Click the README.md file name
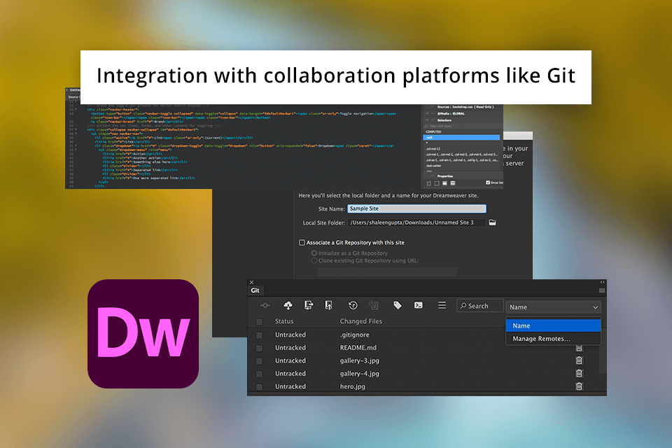The width and height of the screenshot is (672, 448). pos(358,348)
